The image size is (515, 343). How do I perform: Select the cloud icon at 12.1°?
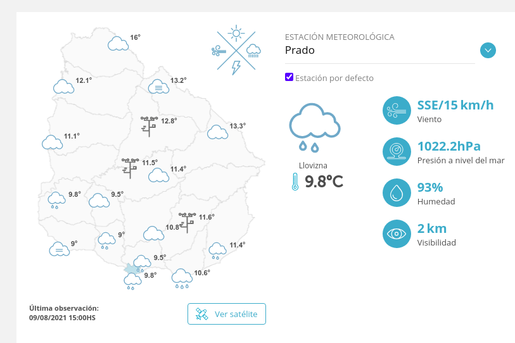(64, 87)
